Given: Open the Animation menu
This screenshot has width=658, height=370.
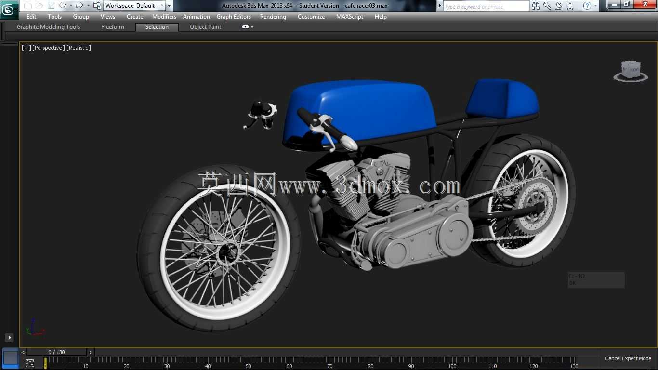Looking at the screenshot, I should tap(197, 17).
